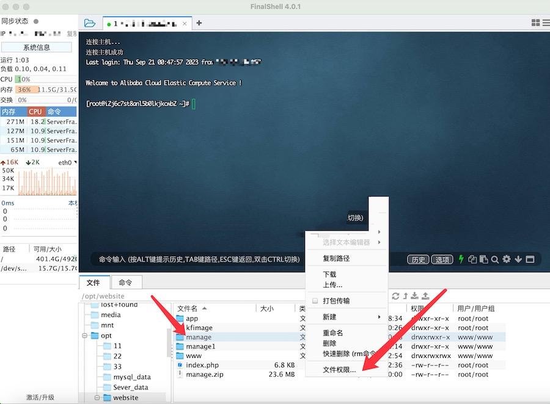This screenshot has width=550, height=404.
Task: Open the connection manager folder icon
Action: click(90, 23)
